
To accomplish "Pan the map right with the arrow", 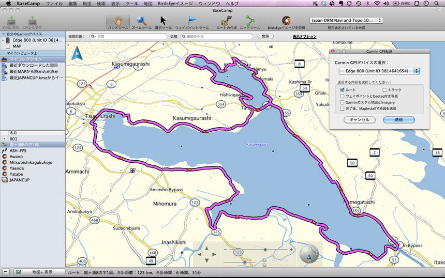I will coord(214,254).
